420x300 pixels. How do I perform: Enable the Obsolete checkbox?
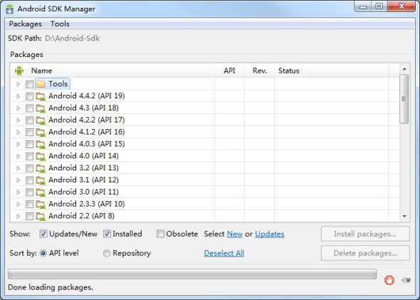coord(160,234)
